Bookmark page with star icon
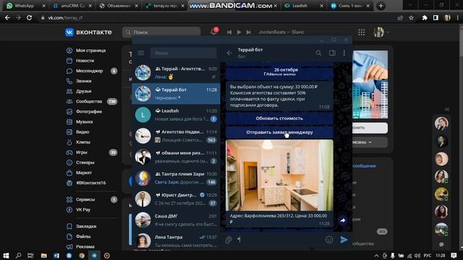463x260 pixels. pyautogui.click(x=412, y=18)
